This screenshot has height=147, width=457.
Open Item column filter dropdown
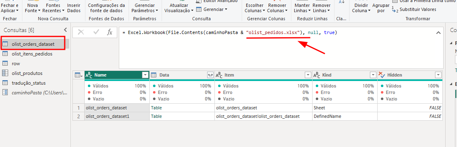click(308, 75)
